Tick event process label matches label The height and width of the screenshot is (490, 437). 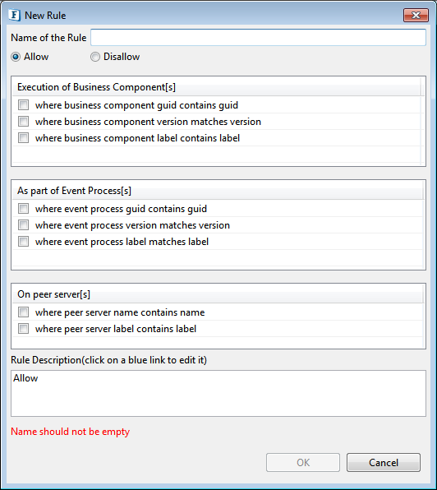tap(23, 242)
